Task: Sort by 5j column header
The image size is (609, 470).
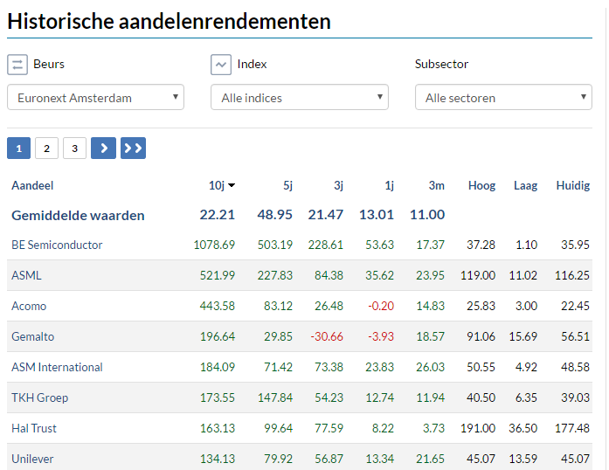Action: pyautogui.click(x=287, y=186)
